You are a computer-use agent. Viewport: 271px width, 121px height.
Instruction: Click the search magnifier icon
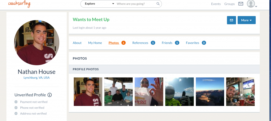158,4
